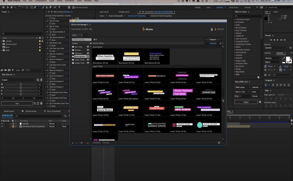Screen dimensions: 293x181
Task: Click the Dojo Ease copy ease icon
Action: tap(35, 103)
